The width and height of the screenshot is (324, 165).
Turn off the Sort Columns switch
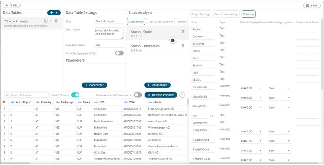click(75, 95)
